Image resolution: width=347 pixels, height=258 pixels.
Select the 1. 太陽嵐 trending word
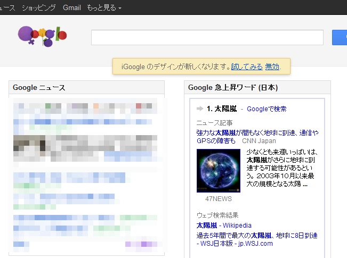222,109
